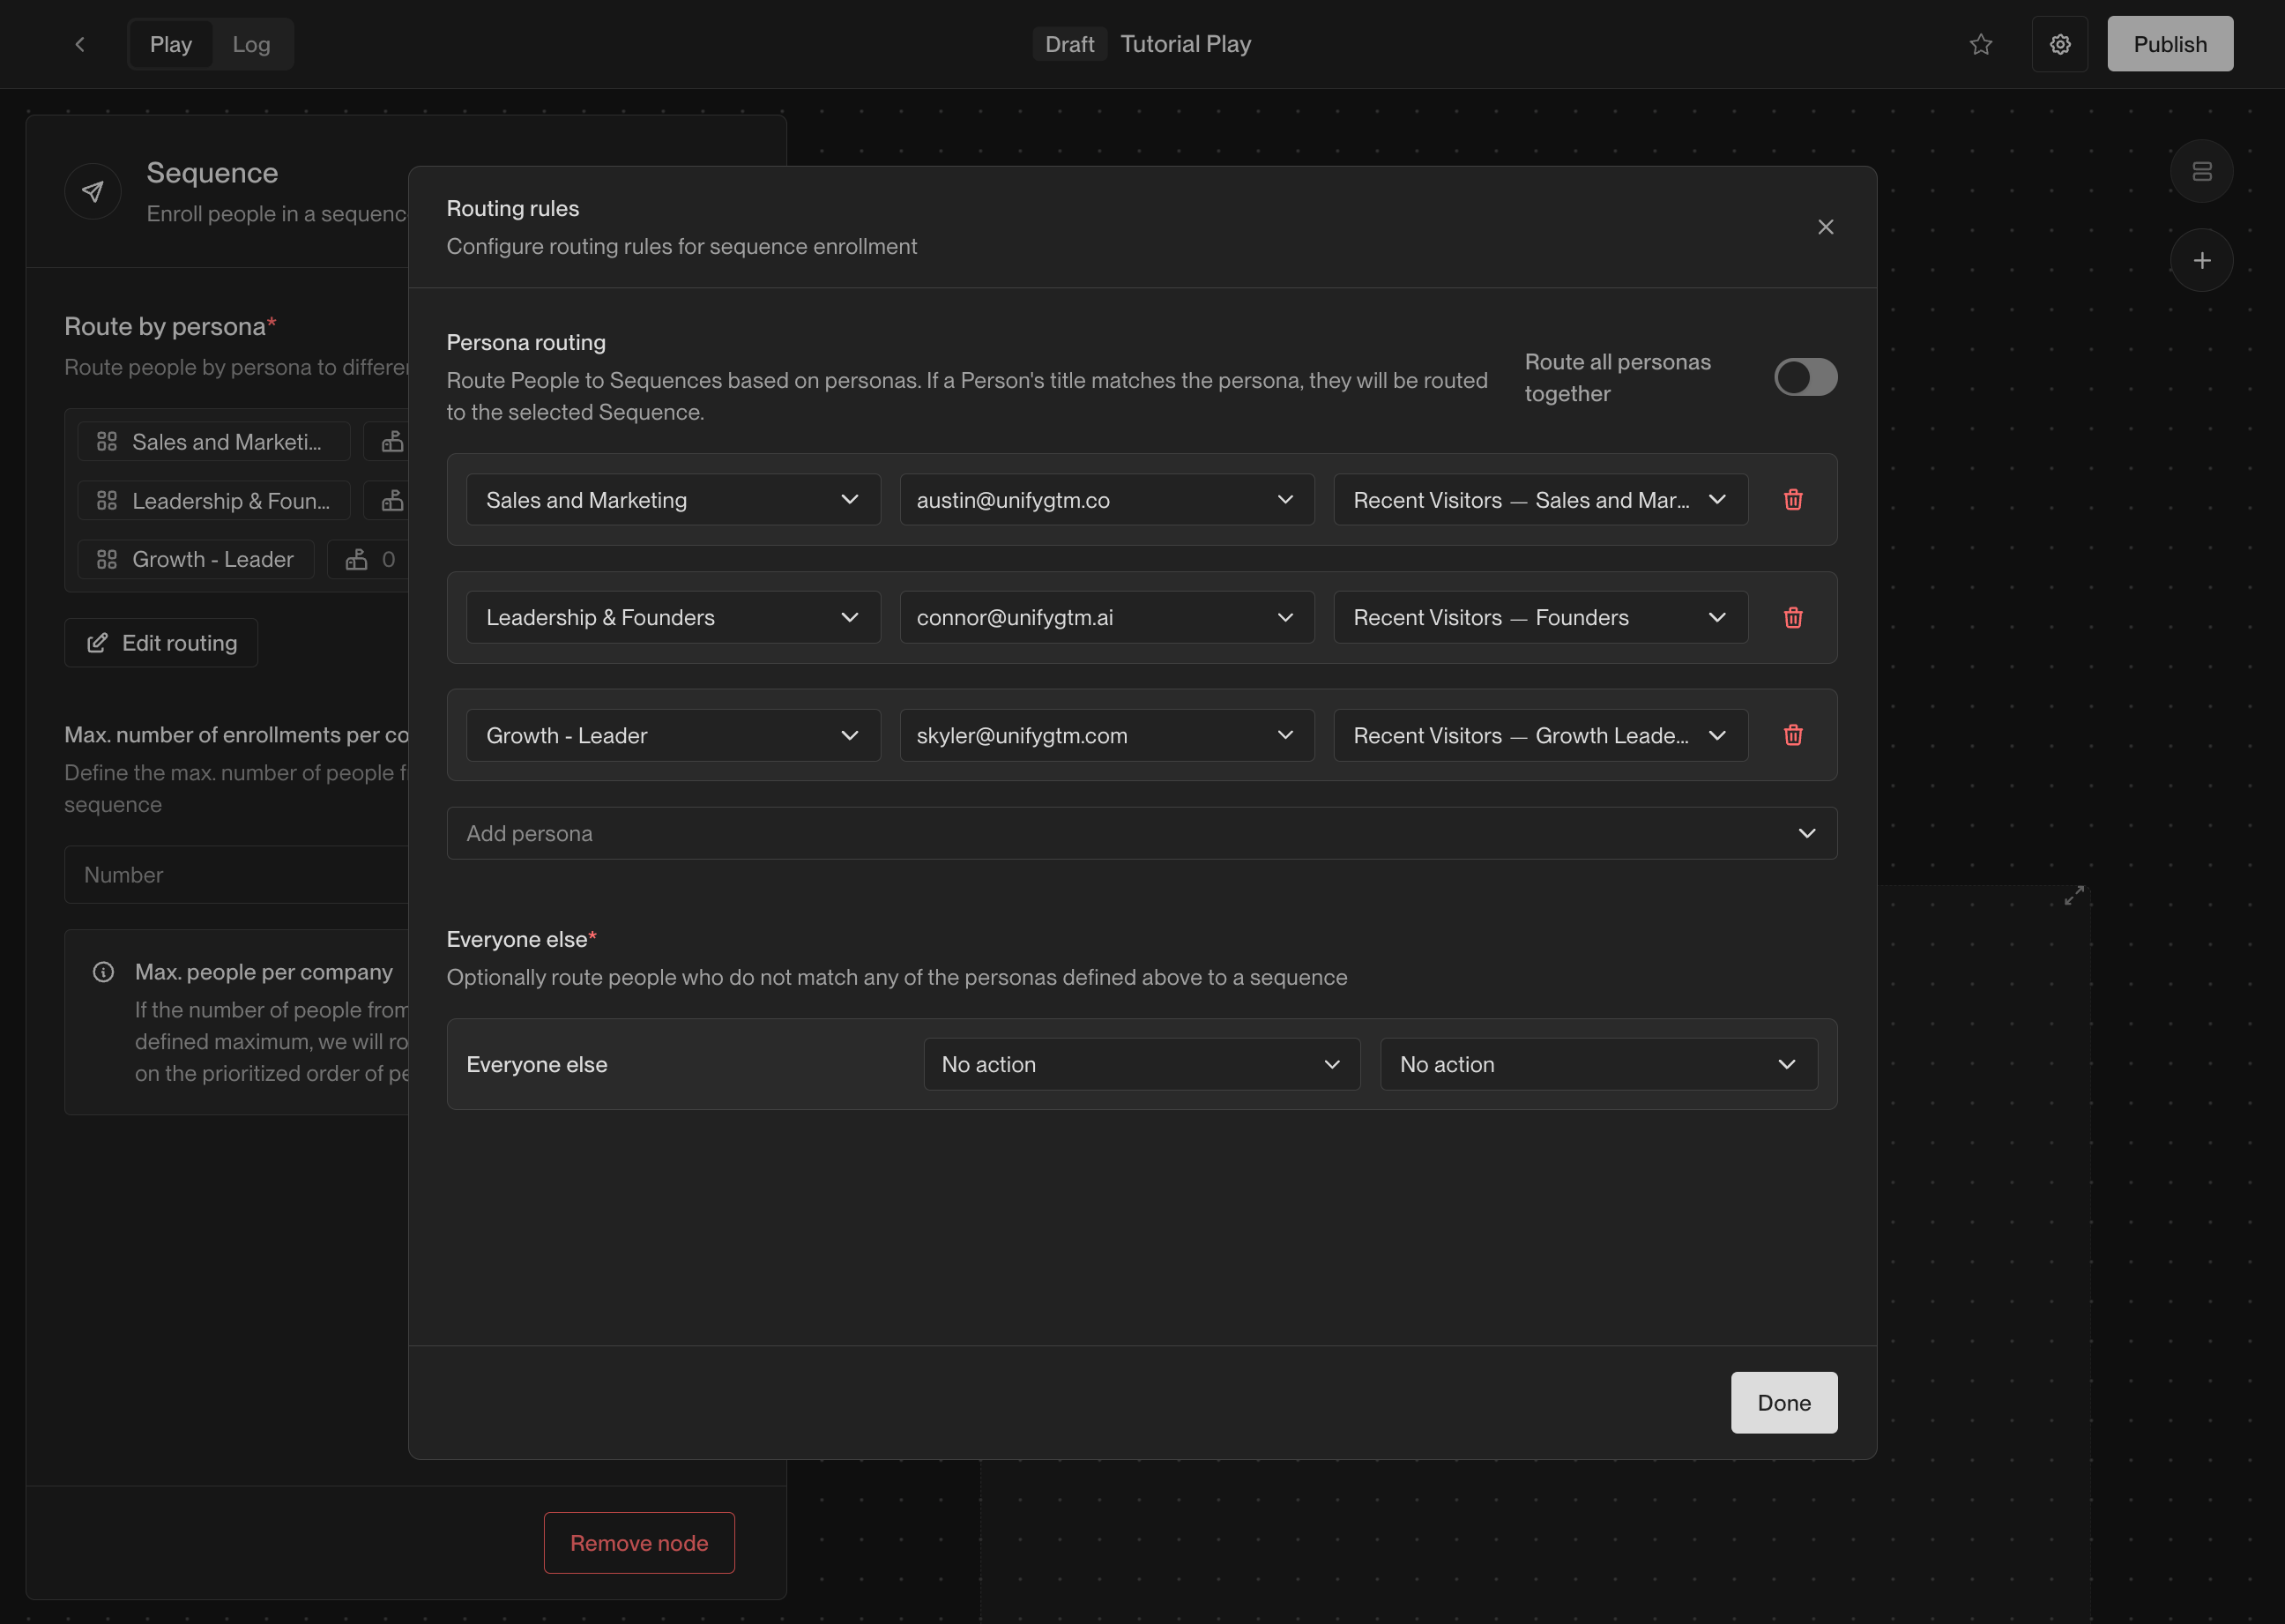Select the Play tab
Screen dimensions: 2285x1624
(171, 44)
